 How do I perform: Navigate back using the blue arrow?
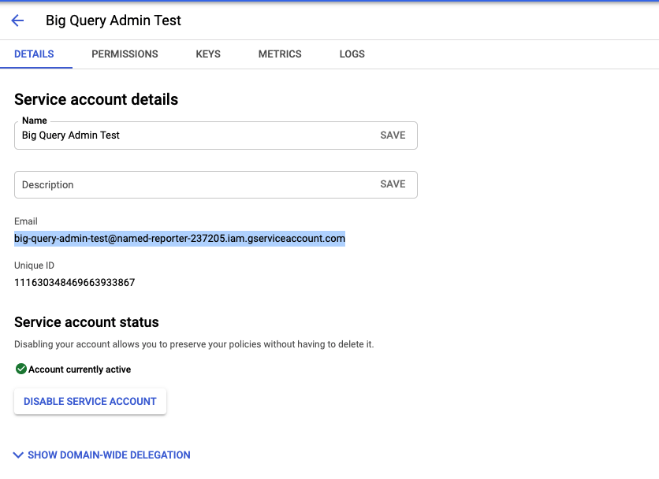(x=17, y=20)
